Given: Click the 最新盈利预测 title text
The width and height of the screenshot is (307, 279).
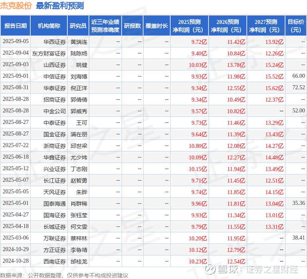Looking at the screenshot, I should tap(60, 6).
